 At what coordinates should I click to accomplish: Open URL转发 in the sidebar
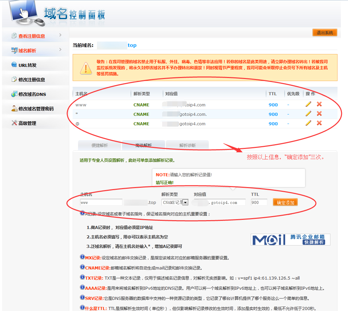[27, 65]
